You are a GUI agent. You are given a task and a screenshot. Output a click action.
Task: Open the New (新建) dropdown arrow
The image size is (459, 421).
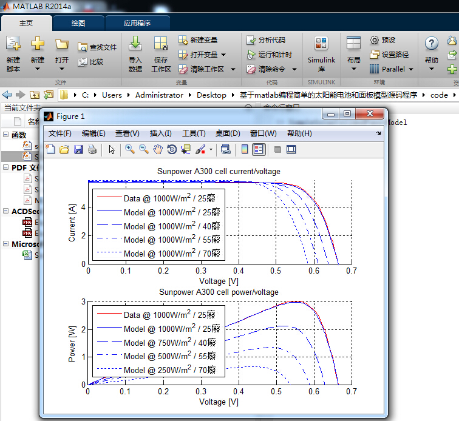[x=38, y=69]
